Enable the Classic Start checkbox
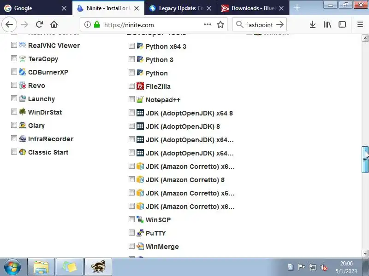 click(x=14, y=152)
